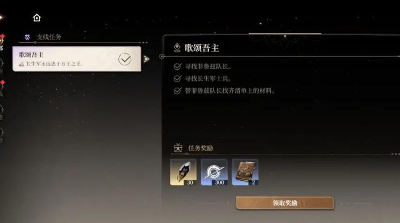Click the round checkmark on 歌颂吾主 quest card
This screenshot has height=223, width=400.
point(125,59)
